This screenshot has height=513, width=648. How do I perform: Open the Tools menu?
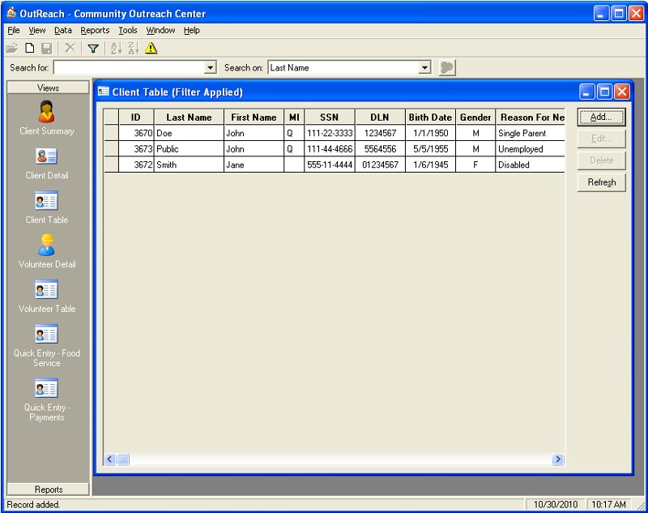(x=128, y=30)
